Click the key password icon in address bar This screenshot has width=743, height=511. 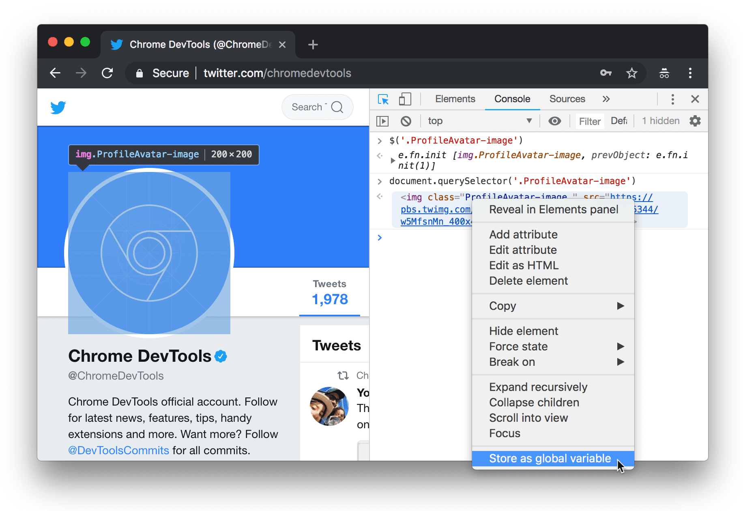606,73
